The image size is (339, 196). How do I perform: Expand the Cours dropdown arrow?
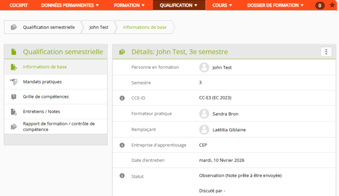230,5
